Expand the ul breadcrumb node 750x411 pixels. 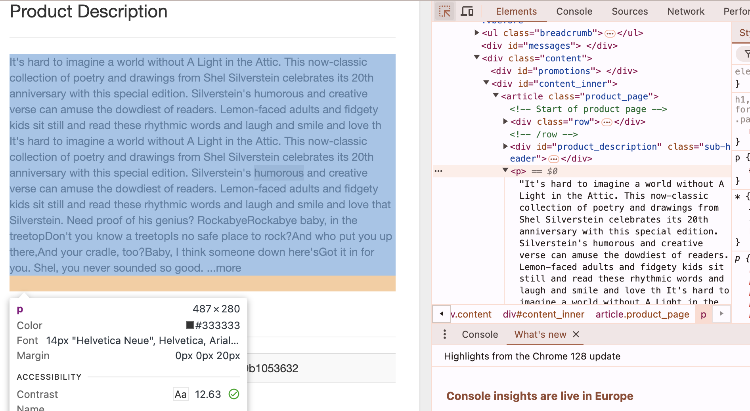click(x=477, y=33)
